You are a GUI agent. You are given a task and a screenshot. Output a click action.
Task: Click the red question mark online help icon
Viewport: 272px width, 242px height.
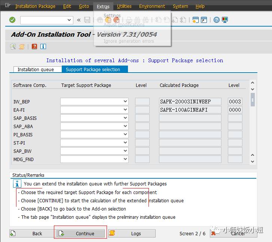coord(34,46)
